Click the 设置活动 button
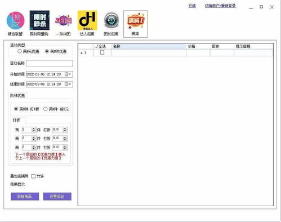The width and height of the screenshot is (281, 222). click(x=57, y=197)
